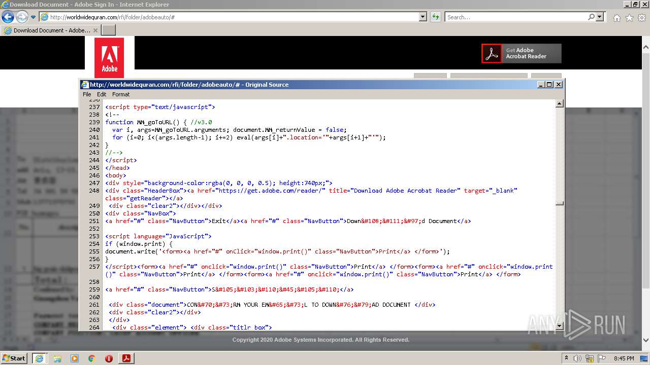This screenshot has height=365, width=650.
Task: Click the browser page scroll-down arrow
Action: [645, 341]
